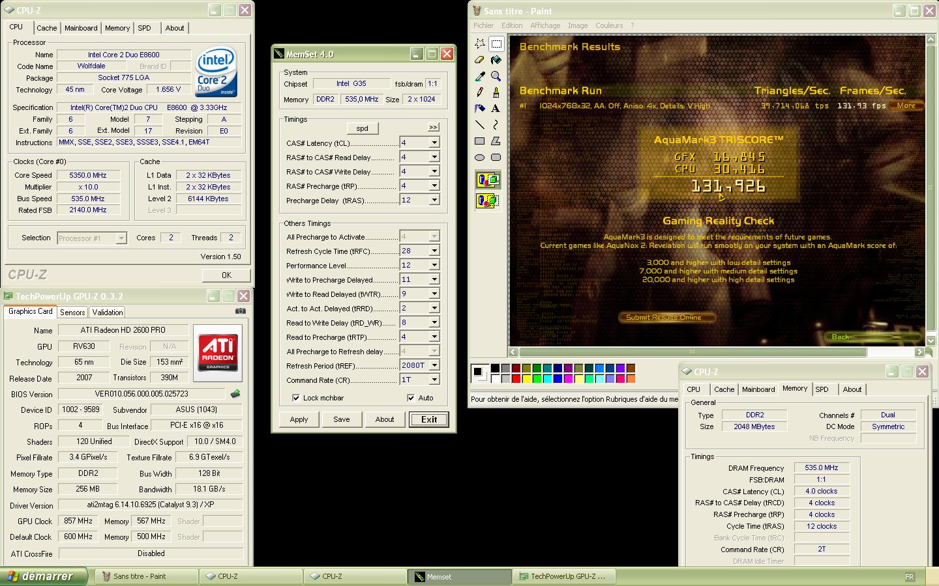Click the Exit button in MemSet

tap(429, 419)
